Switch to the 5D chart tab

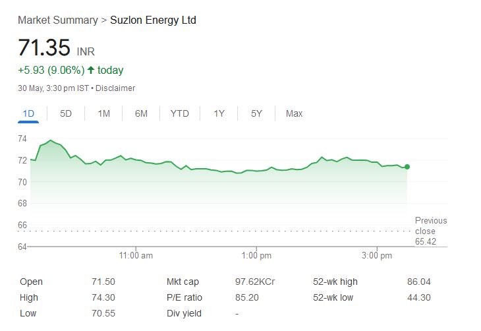(x=66, y=113)
